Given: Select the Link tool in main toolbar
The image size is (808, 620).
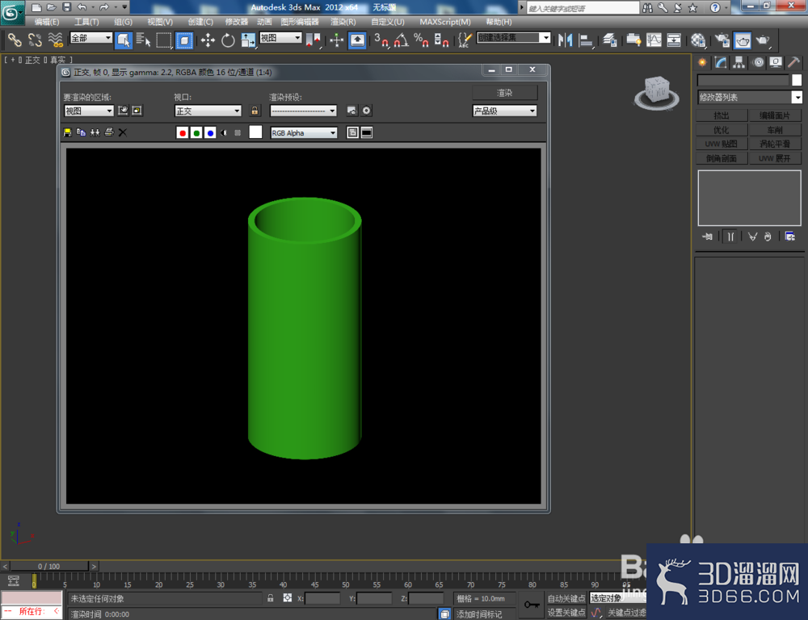Looking at the screenshot, I should click(15, 40).
